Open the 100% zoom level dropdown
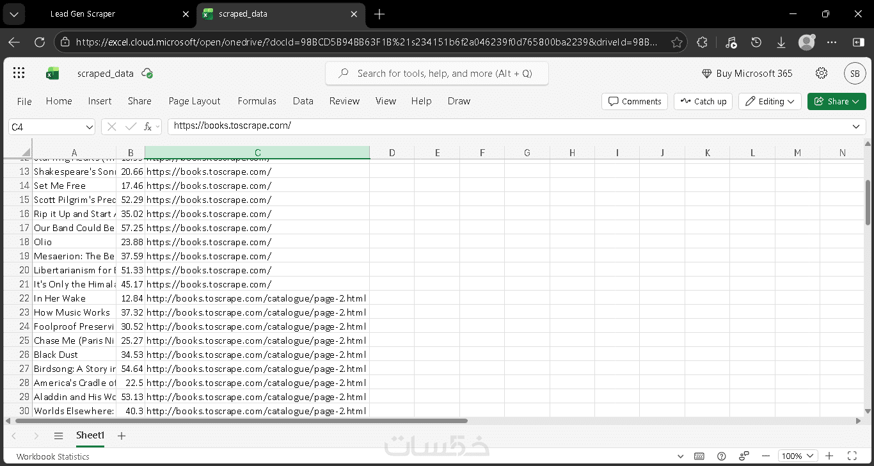 point(797,456)
